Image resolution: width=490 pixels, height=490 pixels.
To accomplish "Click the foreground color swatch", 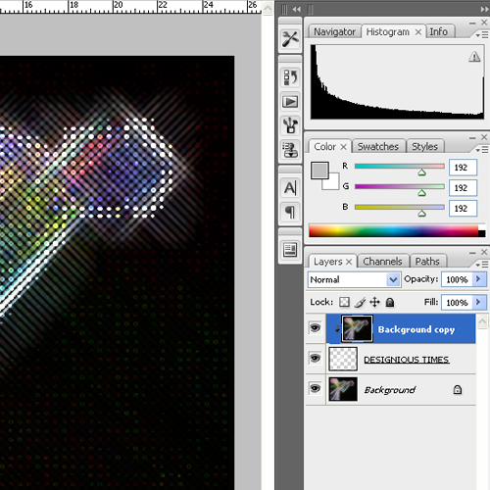I will point(319,171).
